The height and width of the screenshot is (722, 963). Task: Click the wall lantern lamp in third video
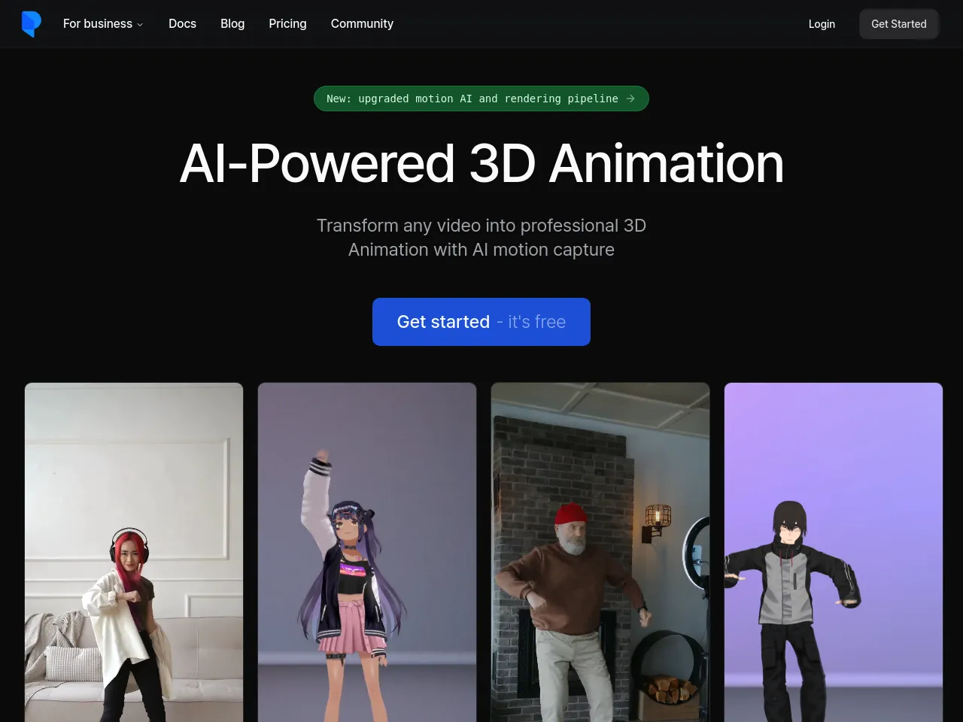[x=657, y=520]
